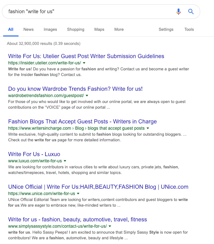214x244 pixels.
Task: Click the https://insider.utelier.com/write-for-us/ URL text
Action: coord(45,63)
